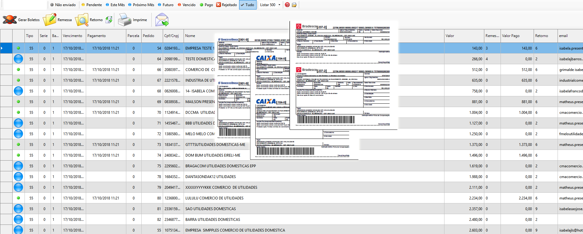Open the Remessa folder icon
Image resolution: width=583 pixels, height=234 pixels.
tap(49, 20)
